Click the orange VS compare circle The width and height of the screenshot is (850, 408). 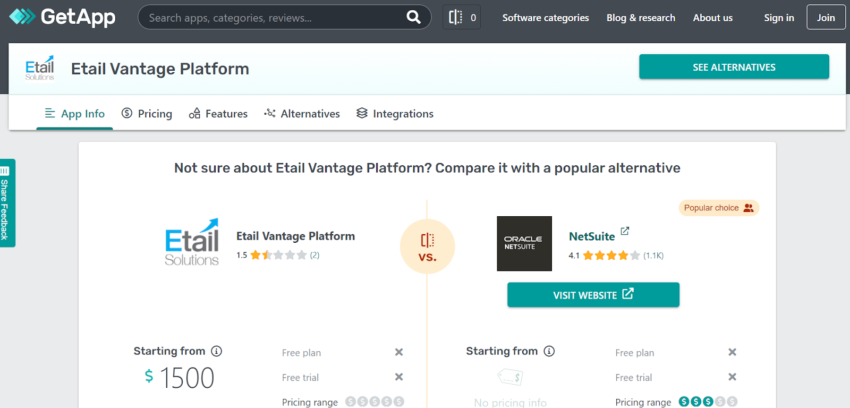(x=427, y=246)
